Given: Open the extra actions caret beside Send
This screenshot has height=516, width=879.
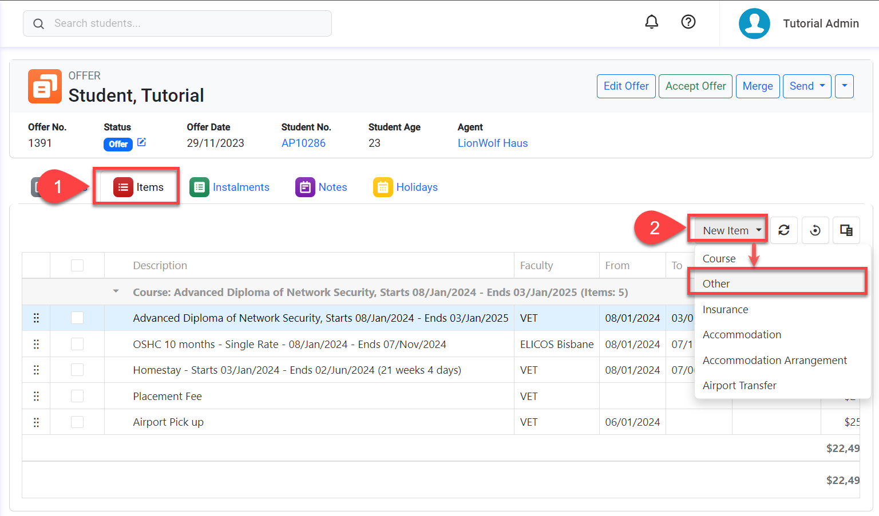Looking at the screenshot, I should pos(844,86).
